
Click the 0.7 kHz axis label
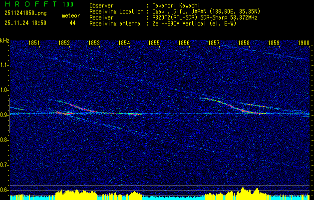click(4, 165)
